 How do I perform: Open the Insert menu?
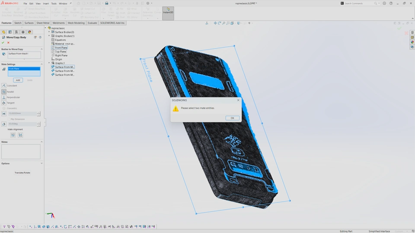point(46,3)
